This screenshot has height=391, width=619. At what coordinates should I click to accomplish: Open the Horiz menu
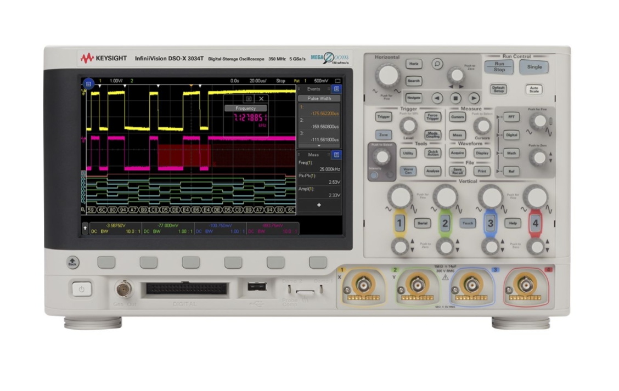coord(415,63)
